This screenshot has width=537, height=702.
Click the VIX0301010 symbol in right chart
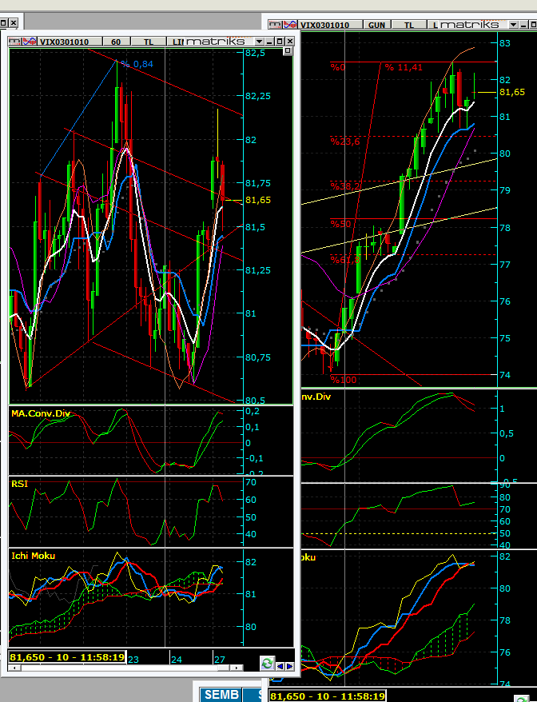point(328,25)
